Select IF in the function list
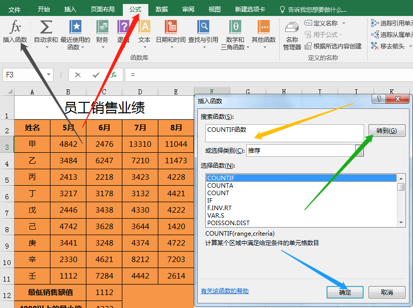The height and width of the screenshot is (308, 413). [301, 201]
